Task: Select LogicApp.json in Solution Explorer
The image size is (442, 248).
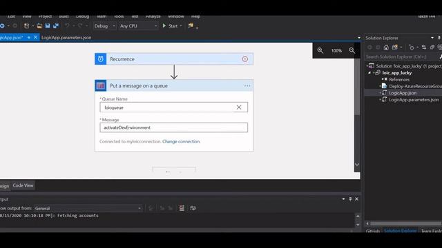Action: [403, 93]
